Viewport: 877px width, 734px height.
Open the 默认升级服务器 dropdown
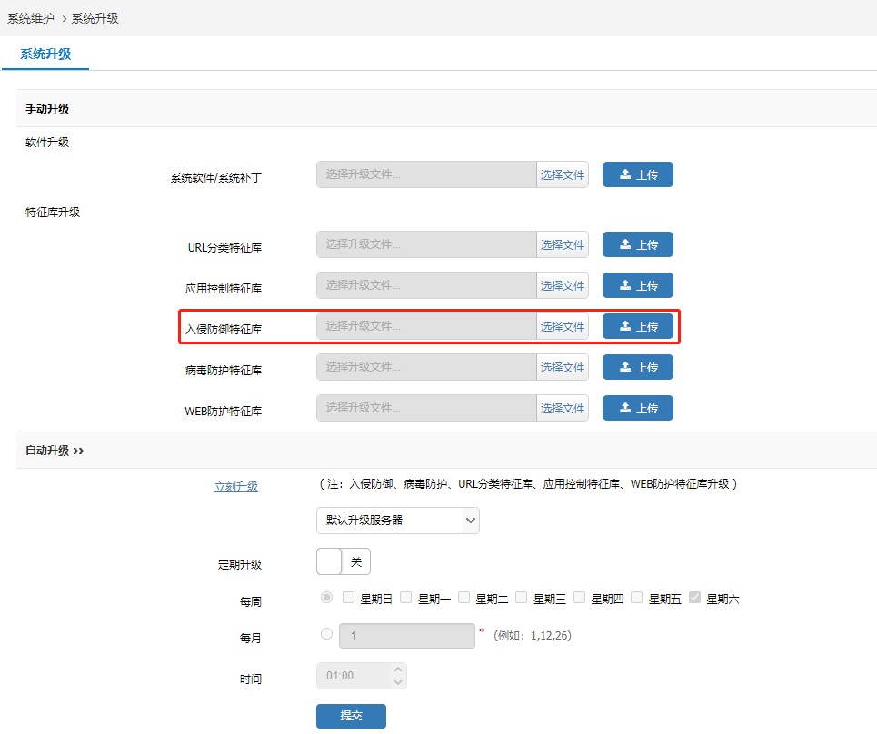coord(398,520)
